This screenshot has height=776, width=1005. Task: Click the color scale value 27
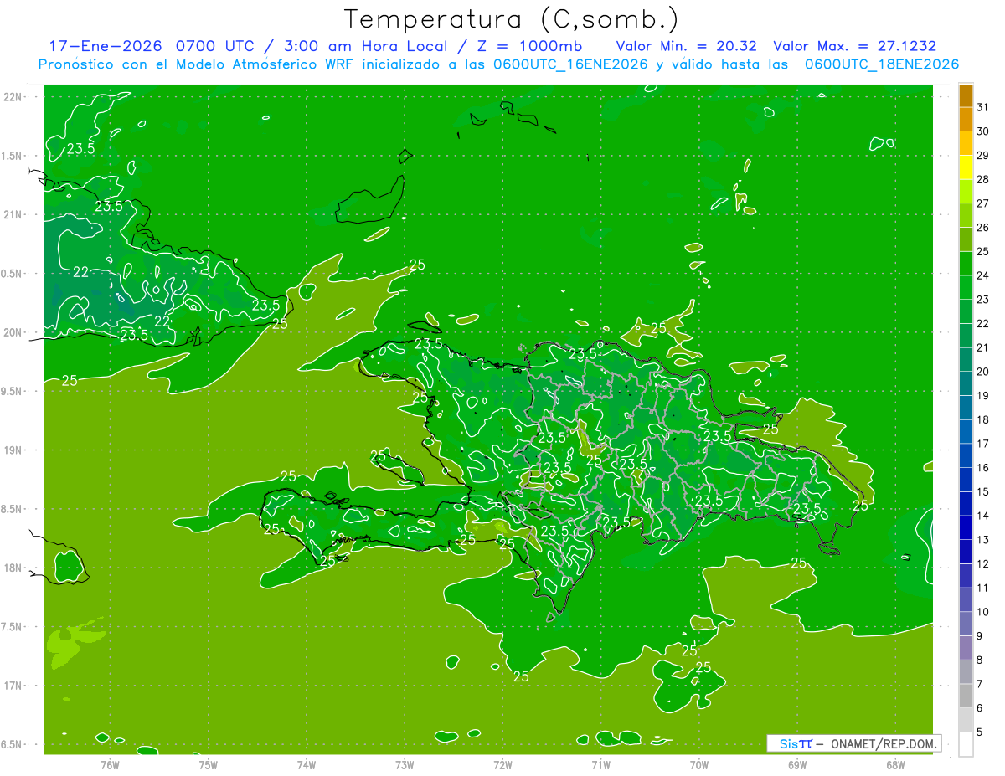(983, 203)
